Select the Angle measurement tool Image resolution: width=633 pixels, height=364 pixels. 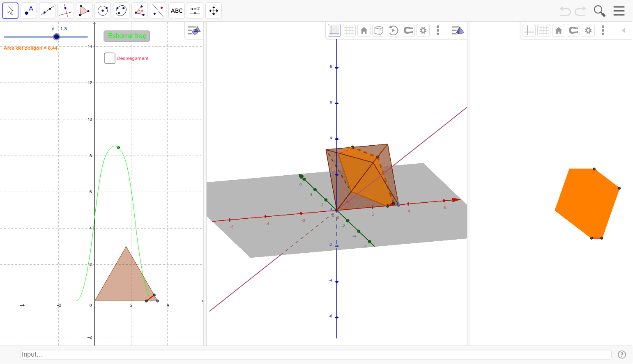coord(140,11)
